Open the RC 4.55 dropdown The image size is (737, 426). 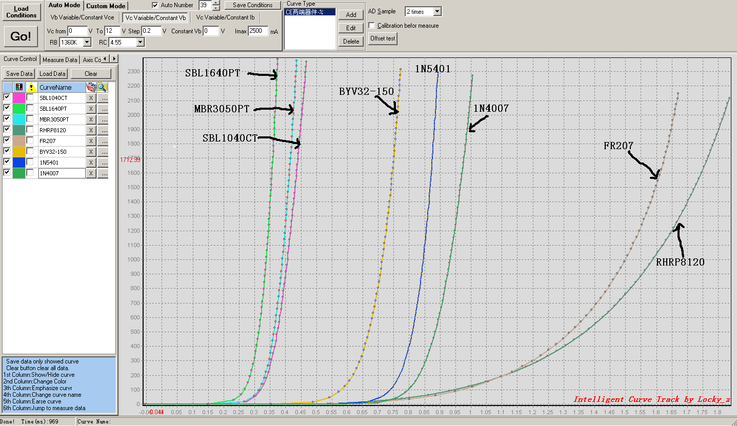pyautogui.click(x=141, y=43)
